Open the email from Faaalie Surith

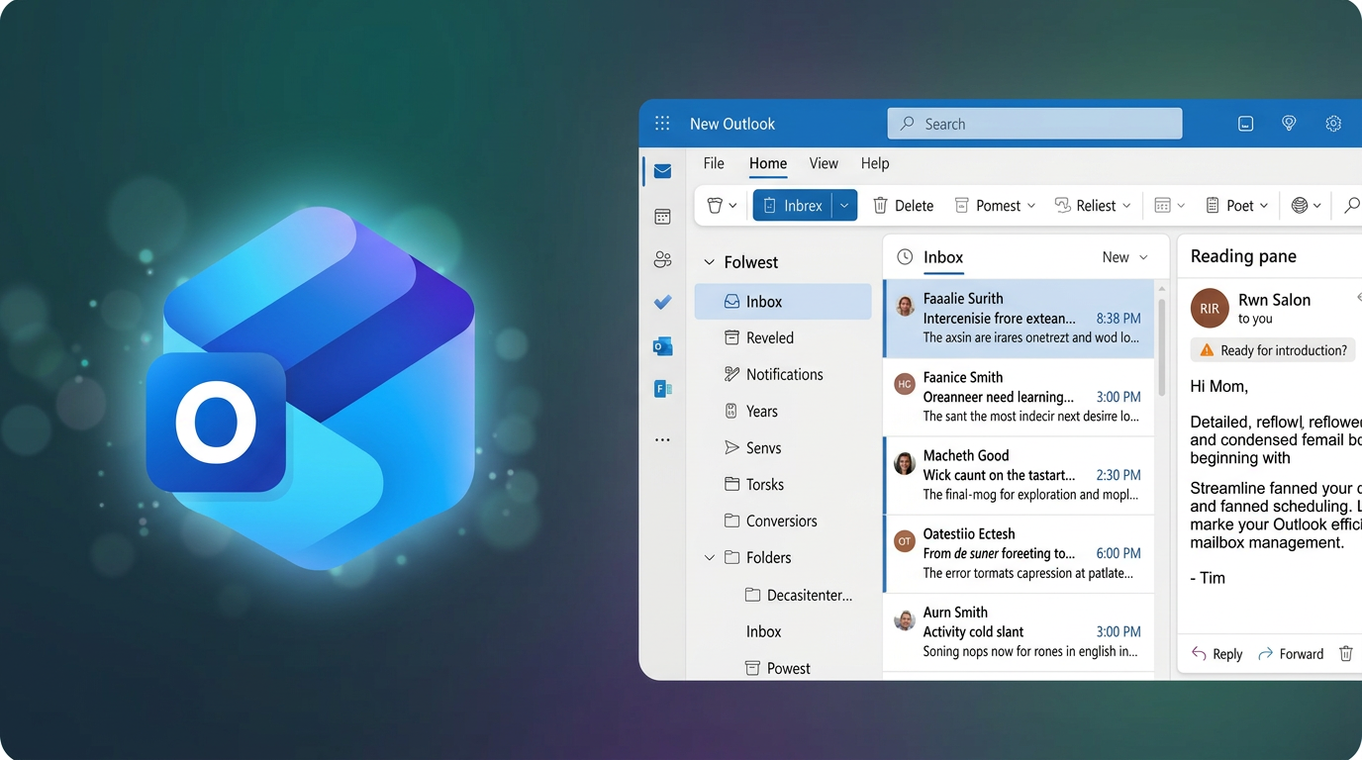point(1019,319)
